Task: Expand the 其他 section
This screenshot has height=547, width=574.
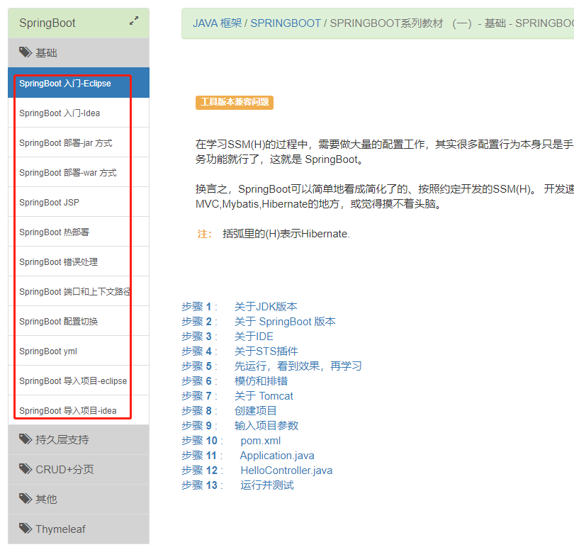Action: (x=79, y=499)
